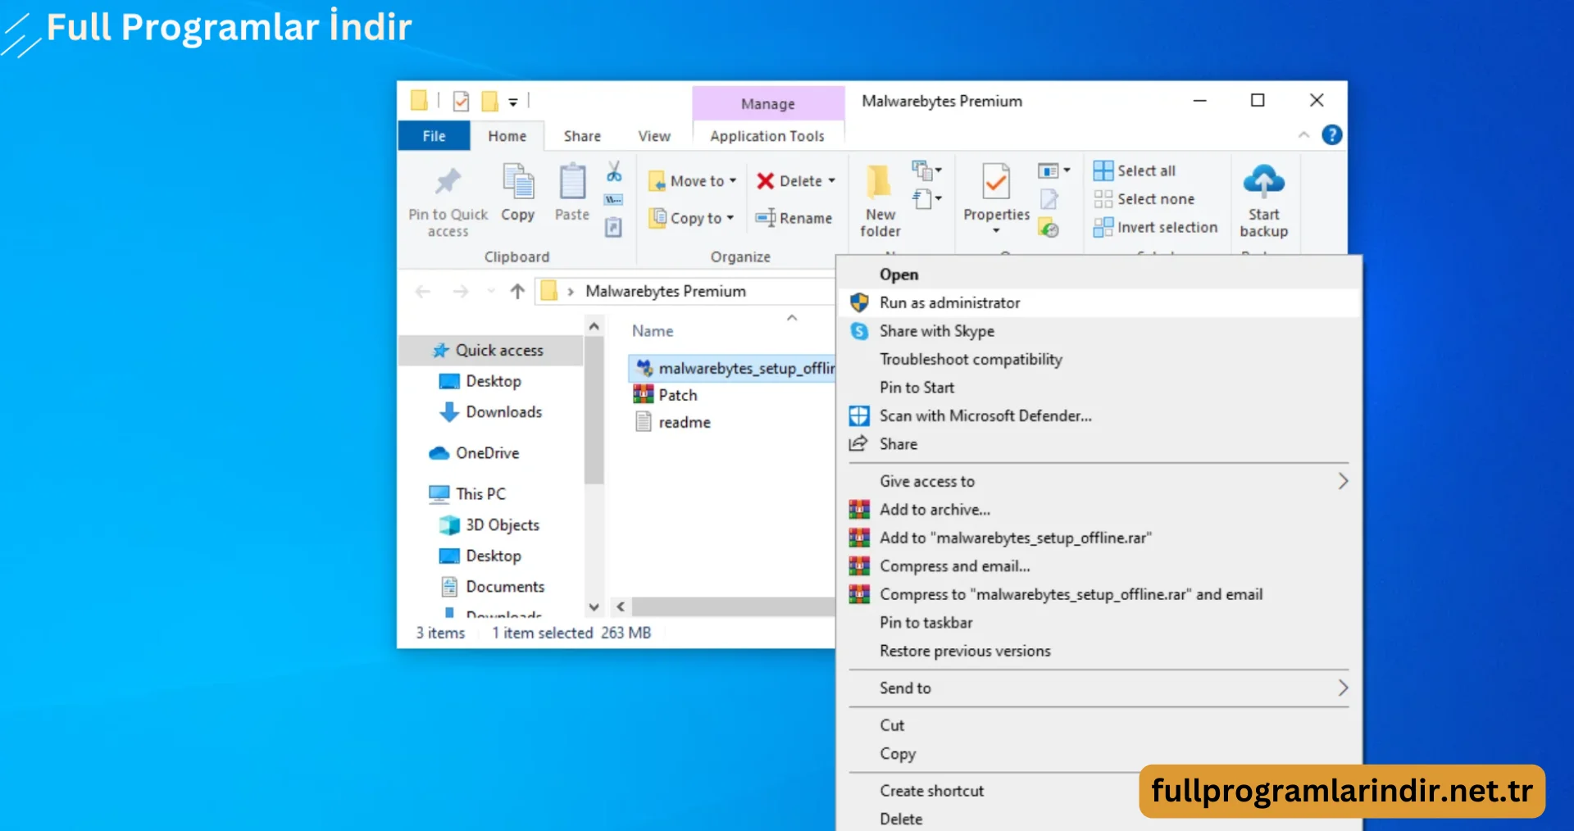Screen dimensions: 1574x831
Task: Click the Edit icon under Open
Action: click(1049, 199)
